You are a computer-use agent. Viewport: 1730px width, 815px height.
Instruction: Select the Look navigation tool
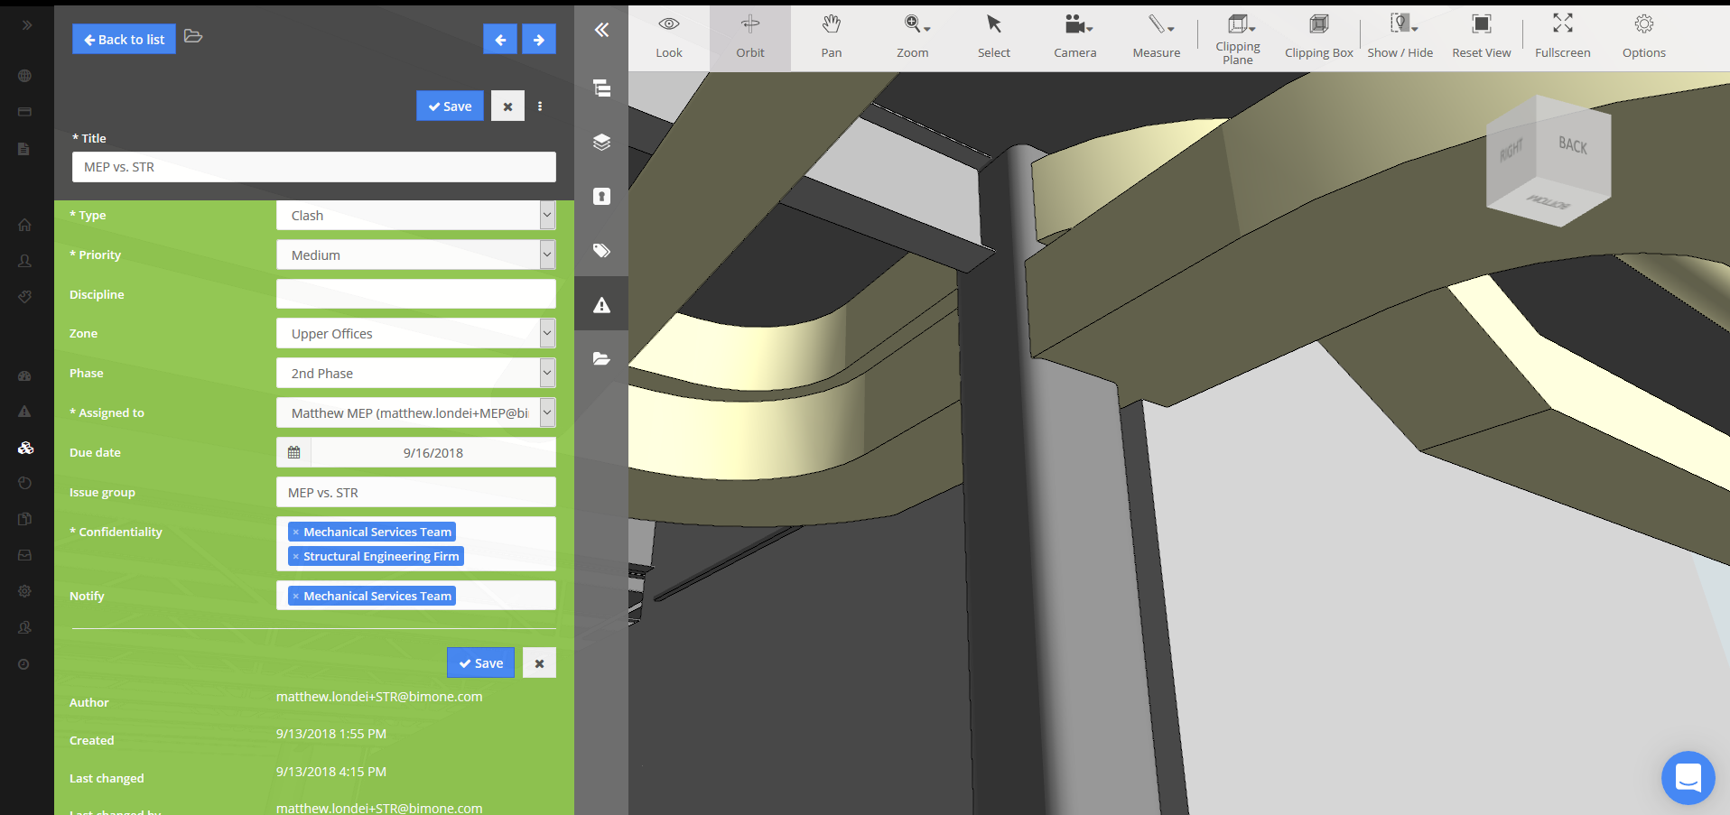[669, 38]
